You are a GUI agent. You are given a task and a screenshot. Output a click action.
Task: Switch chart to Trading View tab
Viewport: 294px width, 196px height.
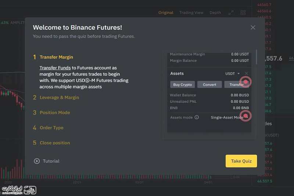pos(191,13)
